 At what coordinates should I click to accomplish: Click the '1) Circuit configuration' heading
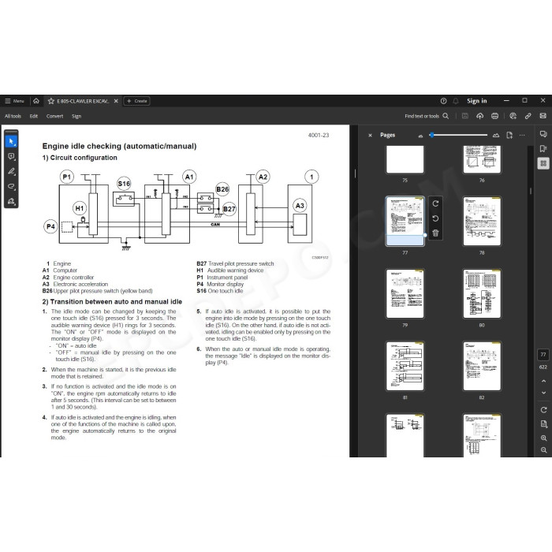point(80,158)
